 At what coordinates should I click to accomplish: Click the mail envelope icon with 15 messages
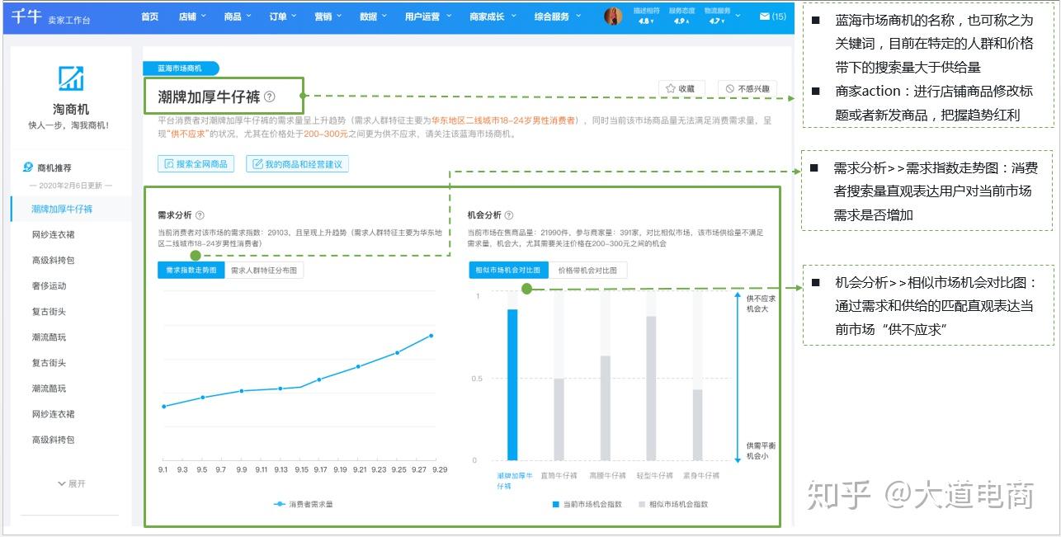tap(764, 16)
